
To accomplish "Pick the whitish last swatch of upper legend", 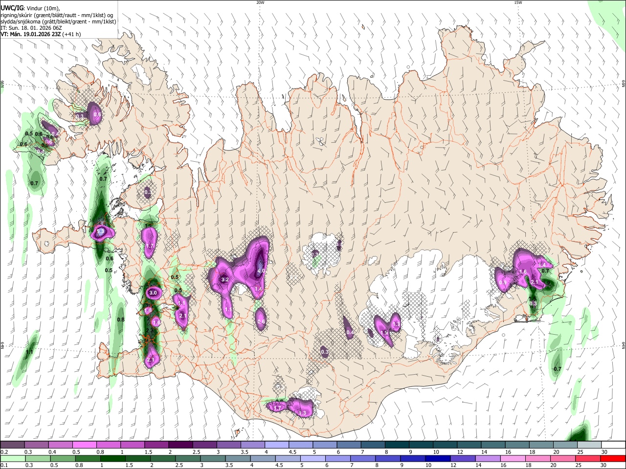I will pyautogui.click(x=613, y=445).
